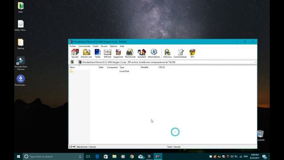Image resolution: width=284 pixels, height=160 pixels.
Task: Click the Tester toolbar icon
Action: pos(98,53)
